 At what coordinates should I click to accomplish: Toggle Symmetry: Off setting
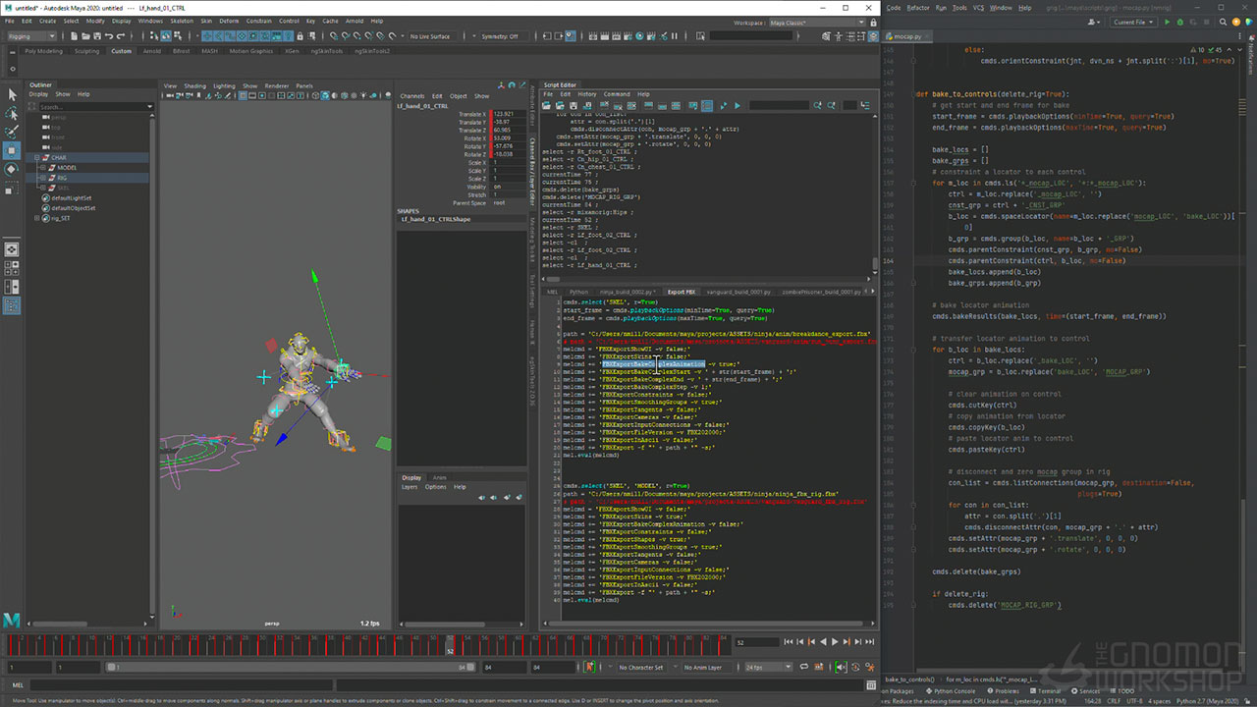499,36
